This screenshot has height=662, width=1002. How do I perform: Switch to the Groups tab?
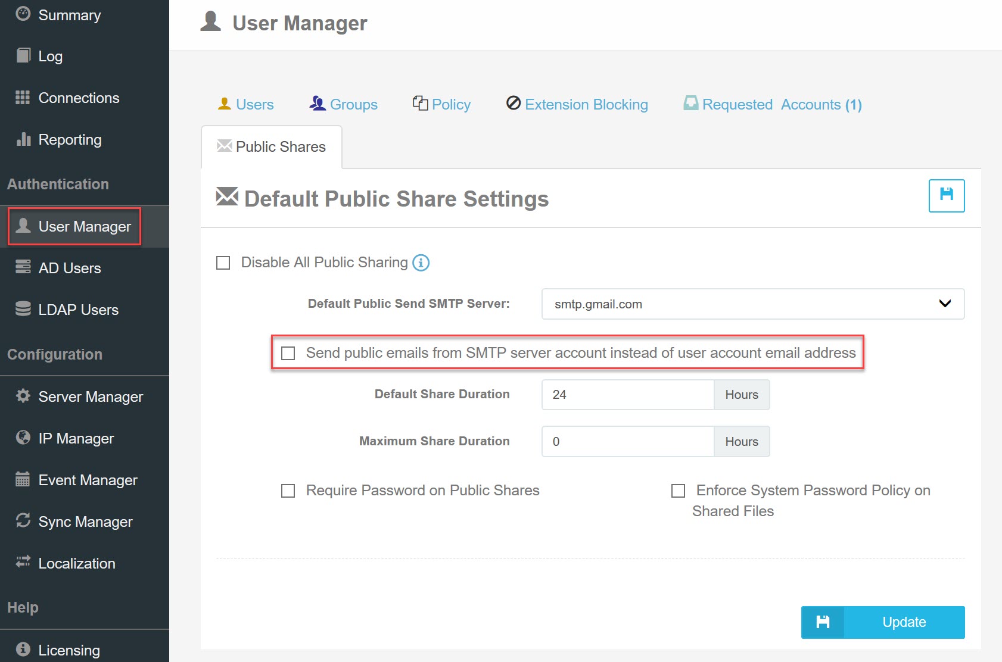coord(343,104)
